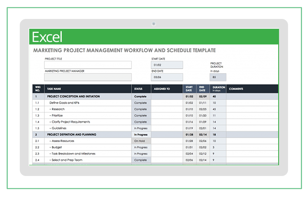Click the Start Date box showing 01/02

(167, 65)
